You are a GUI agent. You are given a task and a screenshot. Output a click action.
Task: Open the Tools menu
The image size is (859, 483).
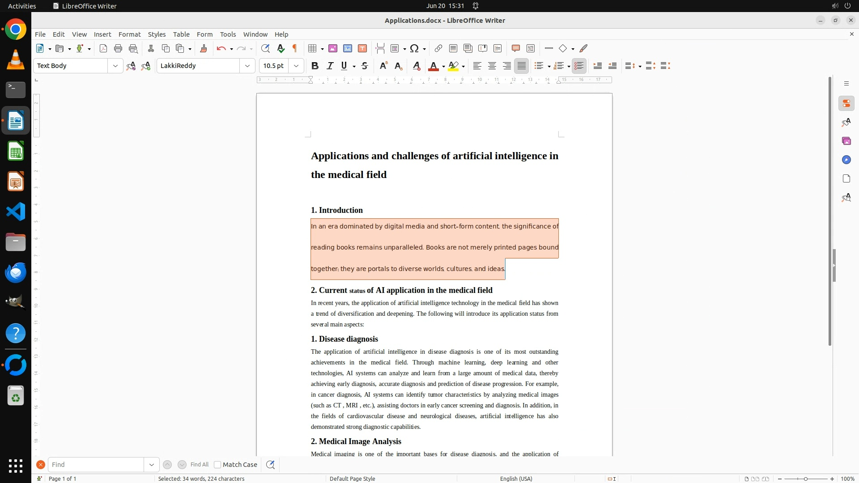tap(228, 34)
